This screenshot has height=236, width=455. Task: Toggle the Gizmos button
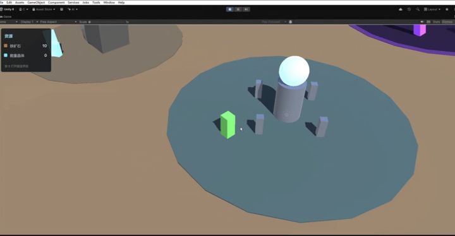(447, 21)
